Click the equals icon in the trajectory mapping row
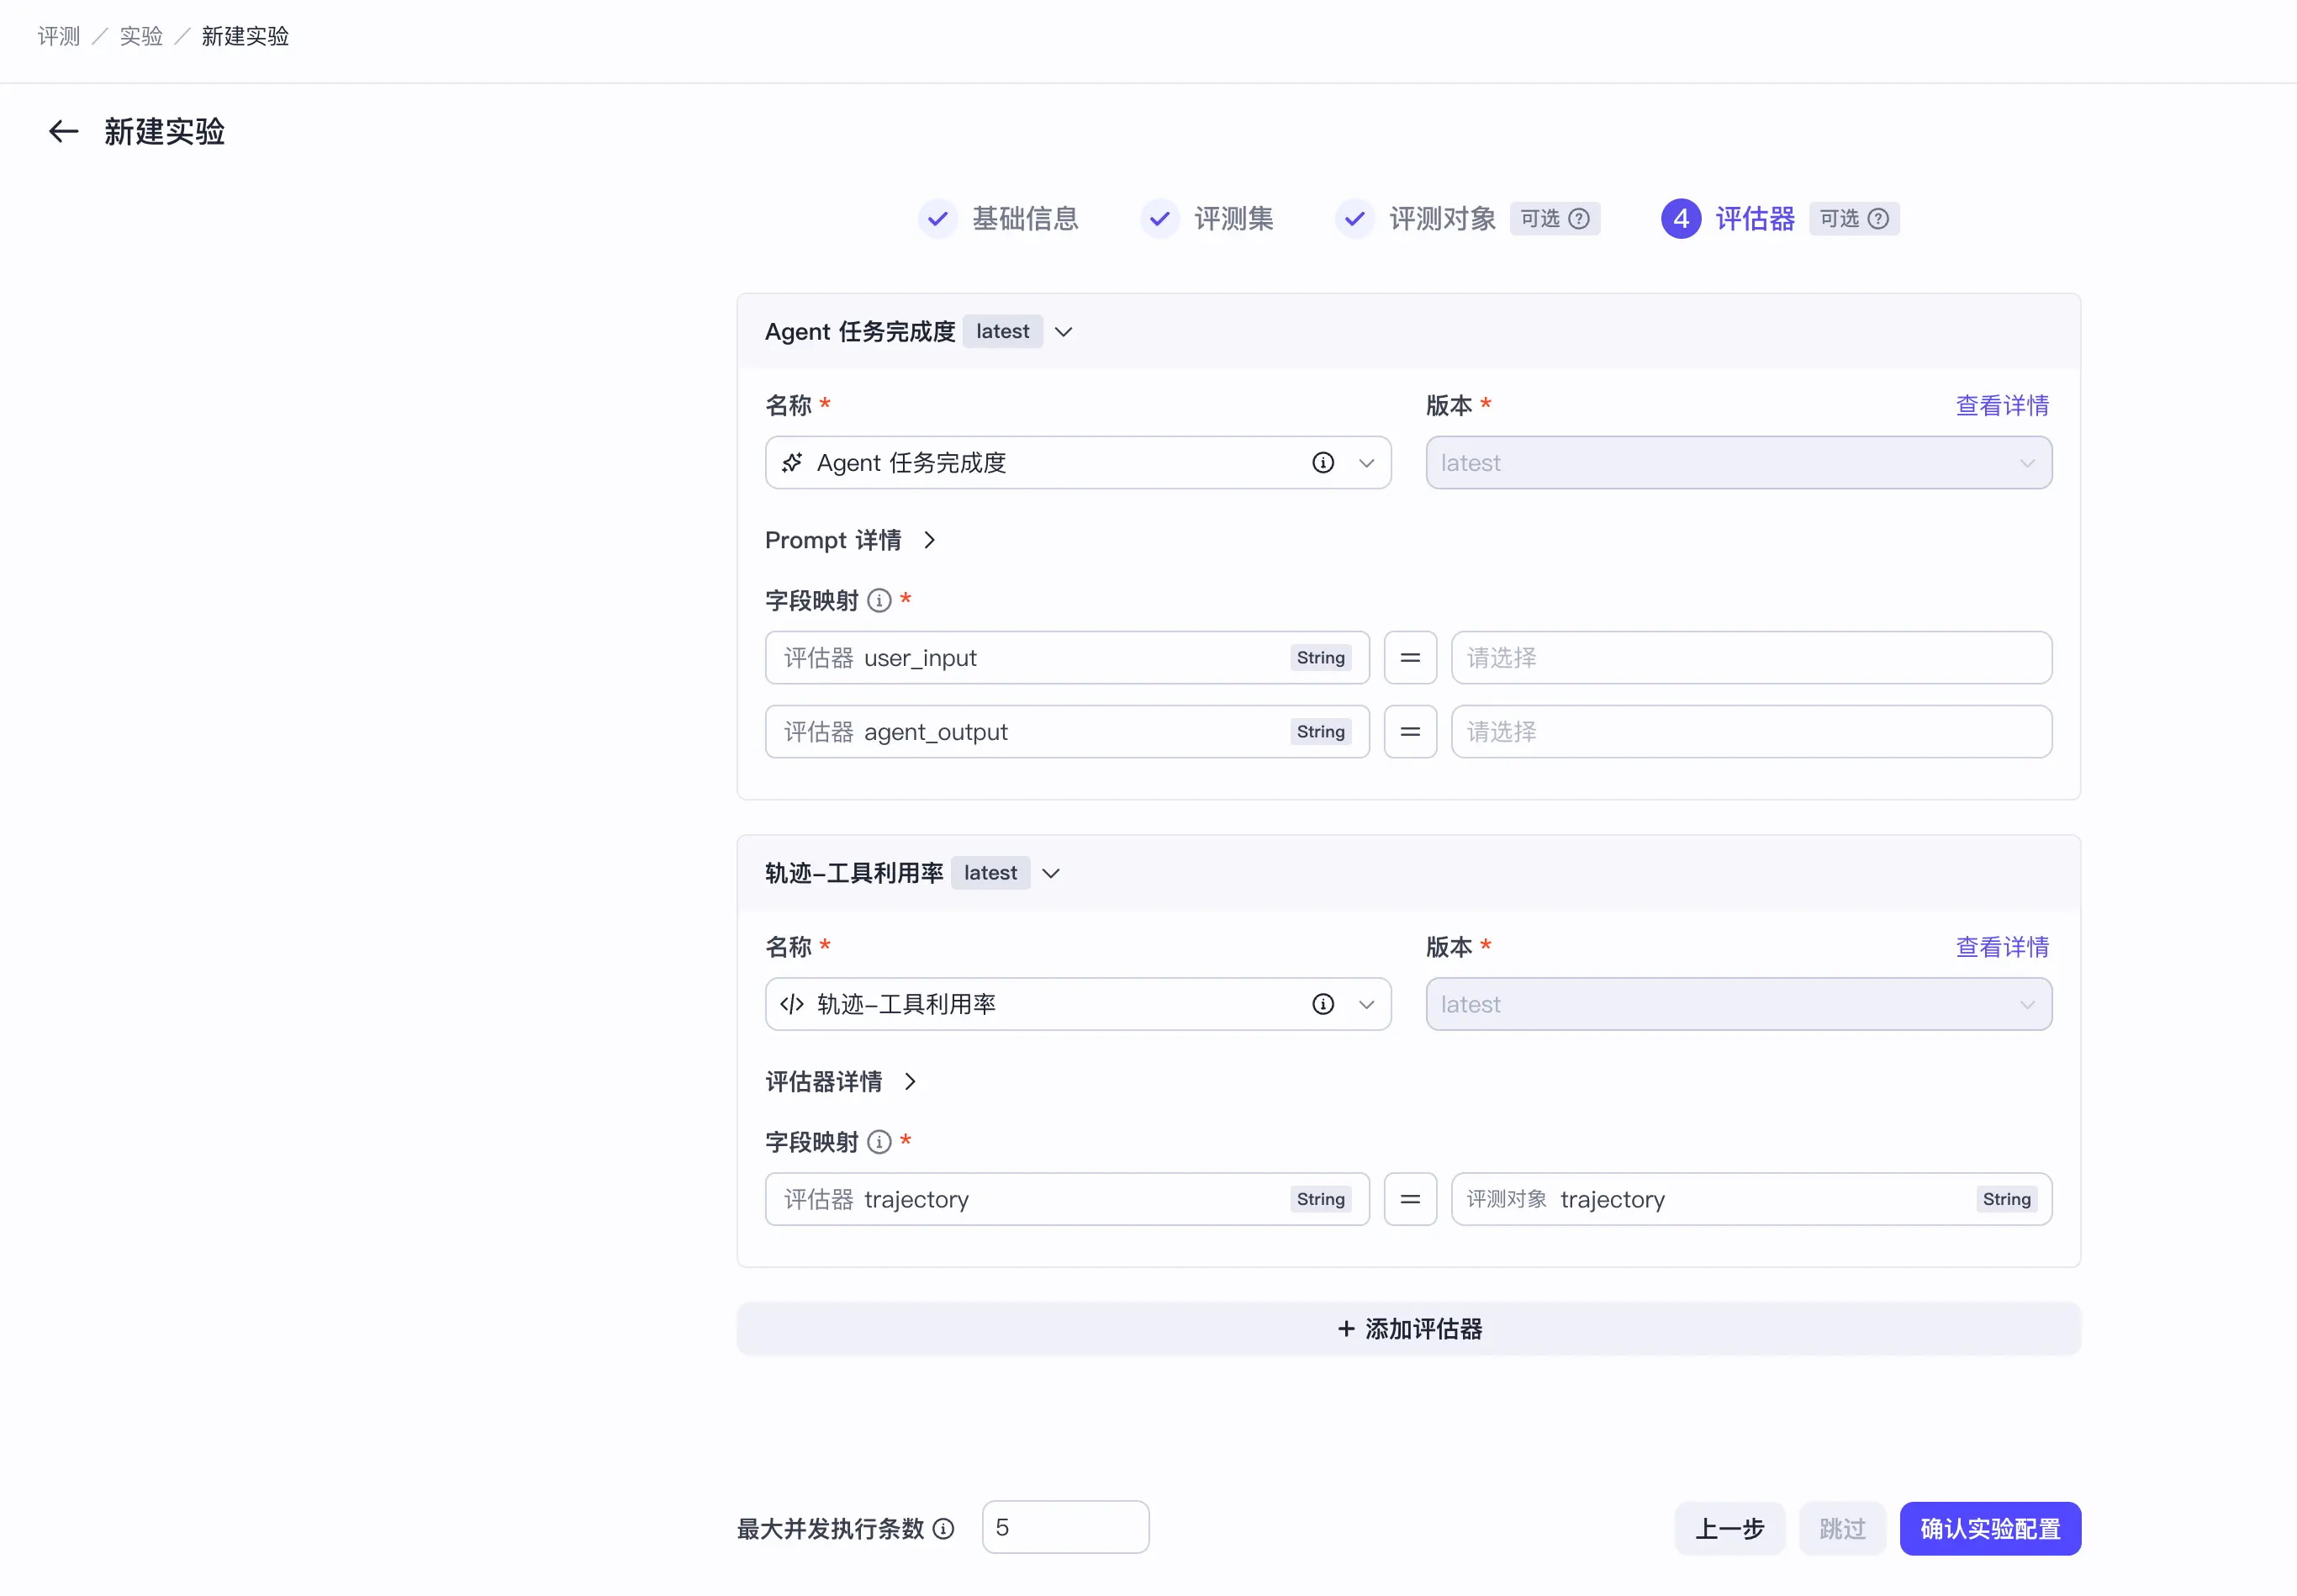Screen dimensions: 2297x1596 point(1409,1199)
